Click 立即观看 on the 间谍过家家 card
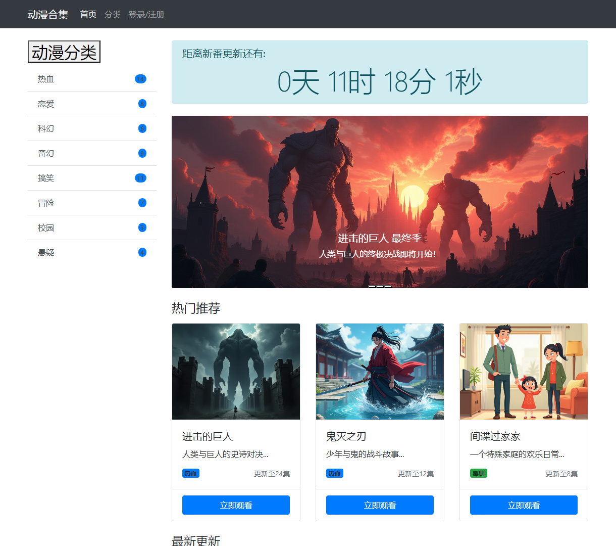Screen dimensions: 616x546 [524, 505]
